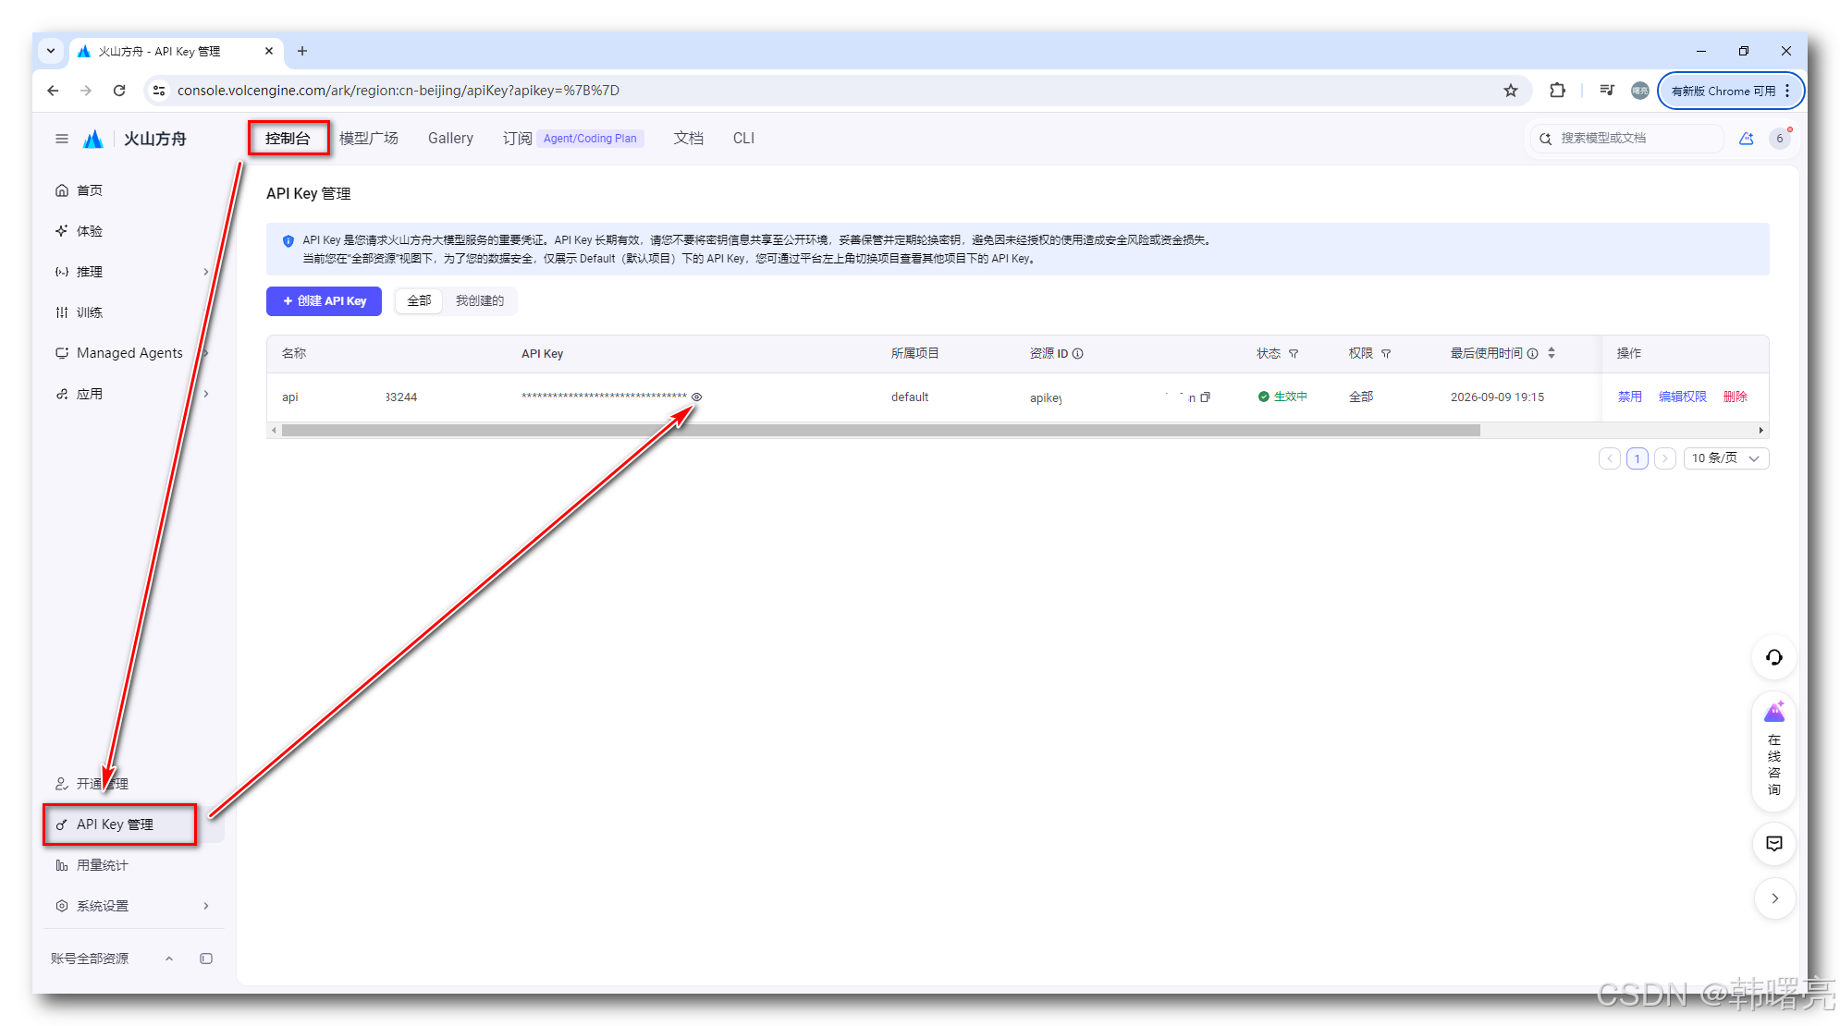Viewport: 1840px width, 1026px height.
Task: Open the feedback message icon
Action: pos(1774,844)
